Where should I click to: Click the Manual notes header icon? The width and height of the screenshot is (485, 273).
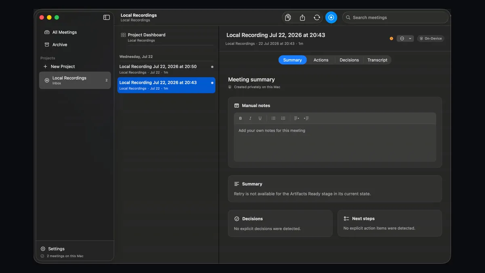click(237, 106)
